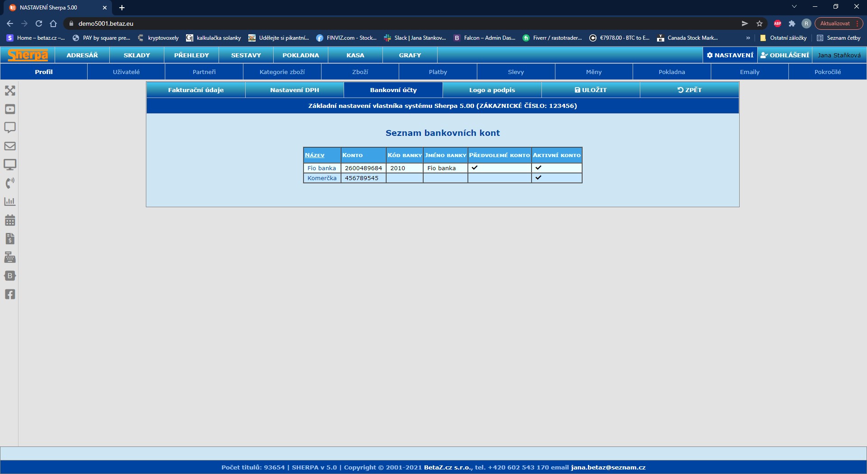Image resolution: width=867 pixels, height=474 pixels.
Task: Open the SKLADY main menu
Action: click(137, 55)
